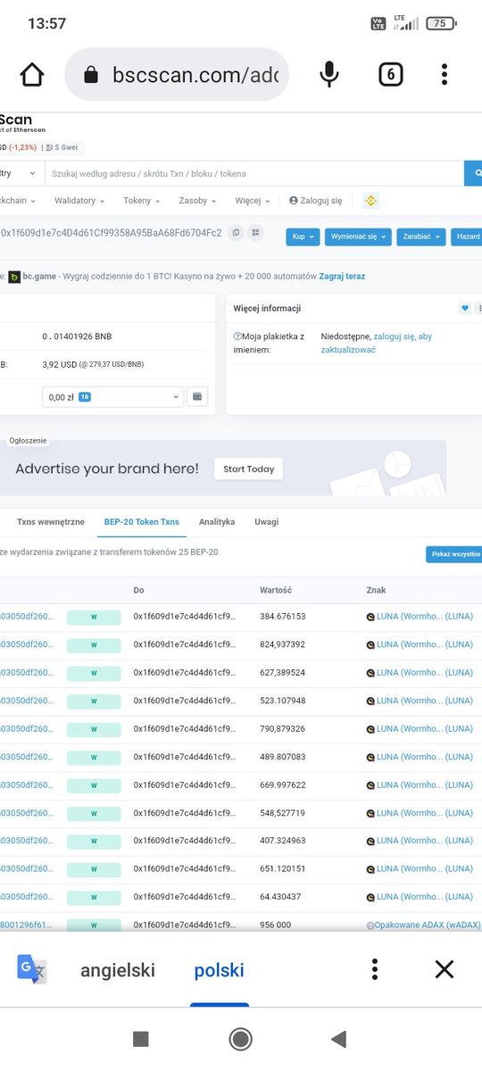Screen dimensions: 482x1071
Task: Click the Zaloguj się login link
Action: (x=316, y=201)
